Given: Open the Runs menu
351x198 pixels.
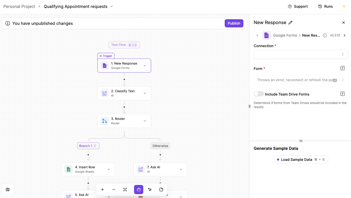Looking at the screenshot, I should [x=325, y=6].
